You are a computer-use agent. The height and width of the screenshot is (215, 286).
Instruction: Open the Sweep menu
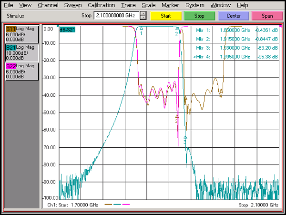[x=73, y=5]
